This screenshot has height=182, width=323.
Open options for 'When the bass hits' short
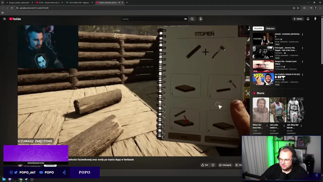267,126
